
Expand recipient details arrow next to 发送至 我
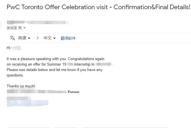[x=24, y=28]
